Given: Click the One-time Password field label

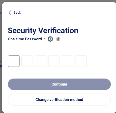Looking at the screenshot, I should click(25, 39).
